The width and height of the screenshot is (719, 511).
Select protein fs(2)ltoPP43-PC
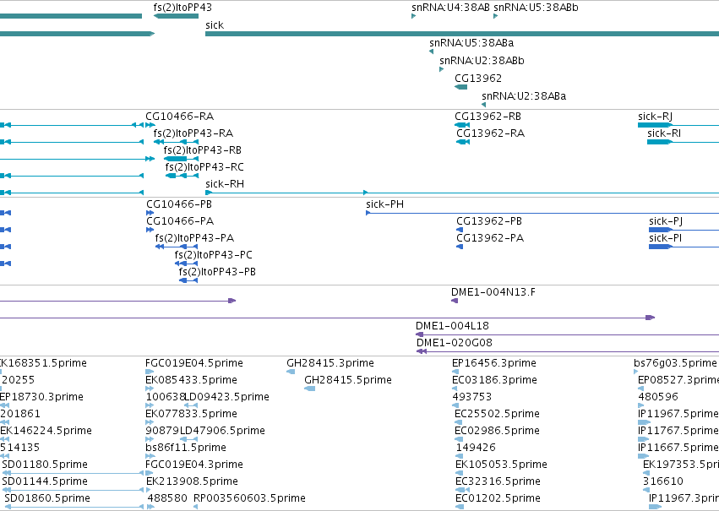[x=213, y=255]
